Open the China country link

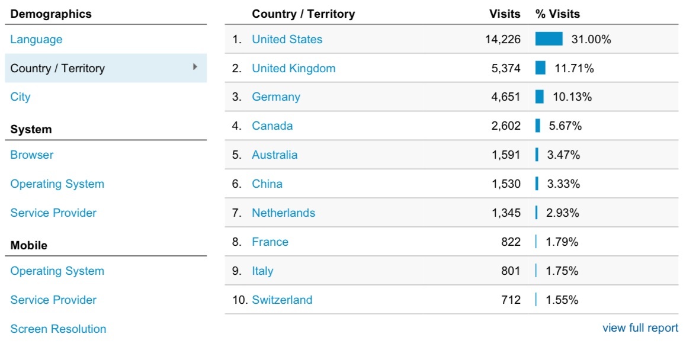tap(267, 184)
